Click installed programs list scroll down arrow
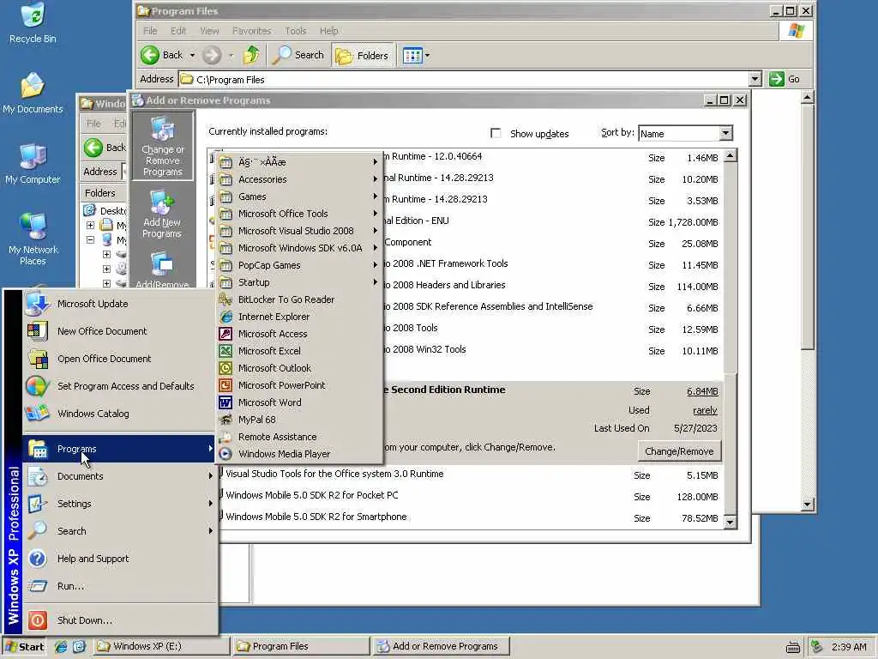 pos(731,523)
